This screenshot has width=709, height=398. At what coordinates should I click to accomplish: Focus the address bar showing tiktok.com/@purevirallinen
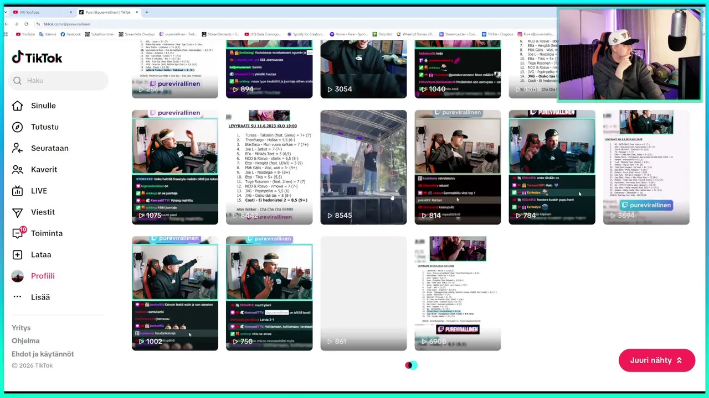point(294,24)
